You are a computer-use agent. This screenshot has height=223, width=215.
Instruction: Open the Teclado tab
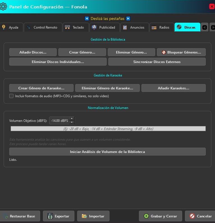[76, 27]
